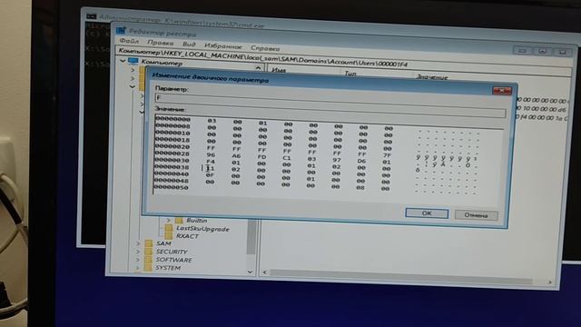Screen dimensions: 581x327
Task: Click hex byte F4 in the editor
Action: pyautogui.click(x=211, y=162)
